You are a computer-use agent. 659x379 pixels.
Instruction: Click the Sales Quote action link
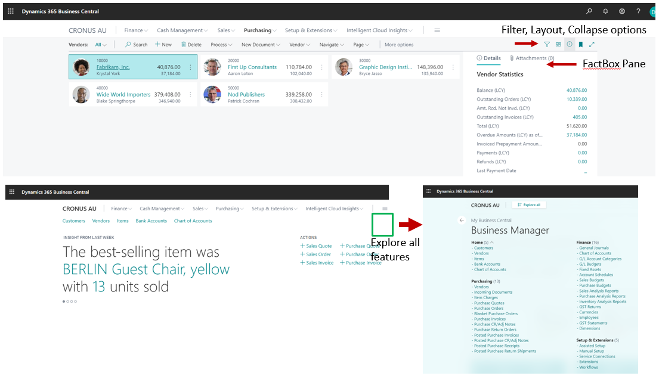pyautogui.click(x=318, y=246)
